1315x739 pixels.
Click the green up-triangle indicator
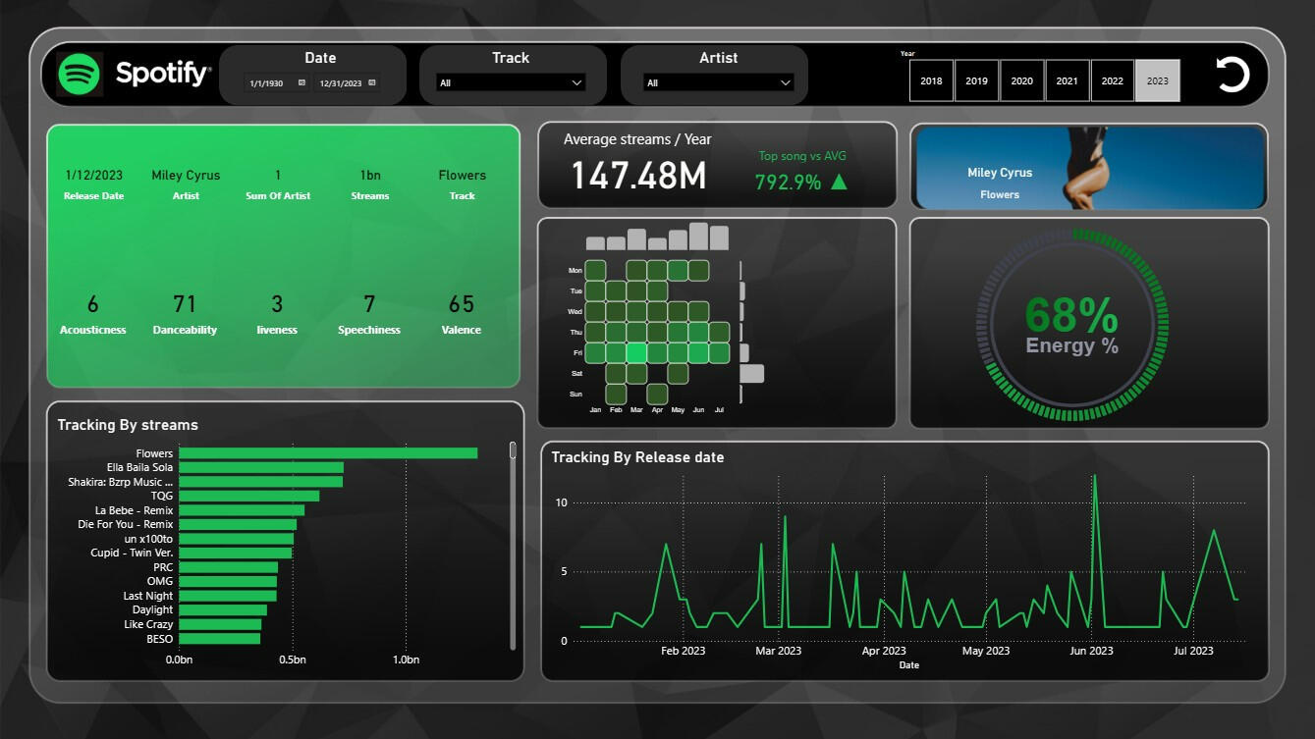839,182
